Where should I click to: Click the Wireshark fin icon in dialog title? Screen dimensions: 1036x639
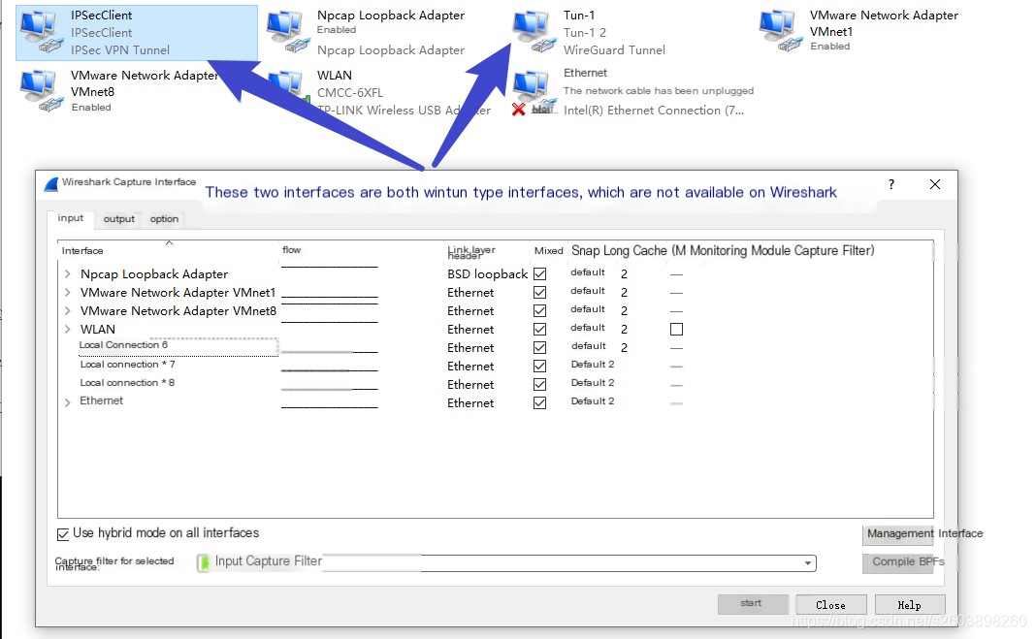[51, 184]
